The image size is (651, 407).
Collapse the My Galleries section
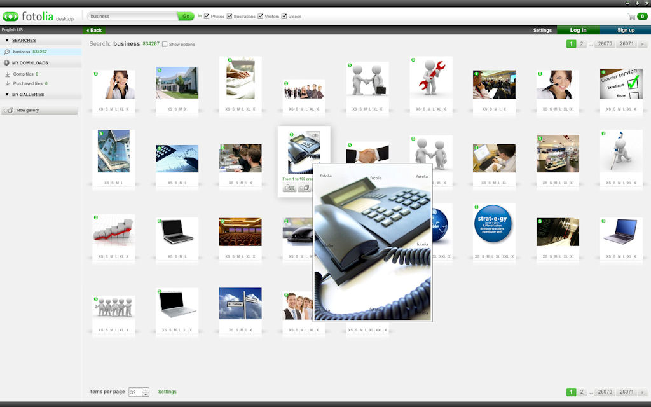(7, 95)
